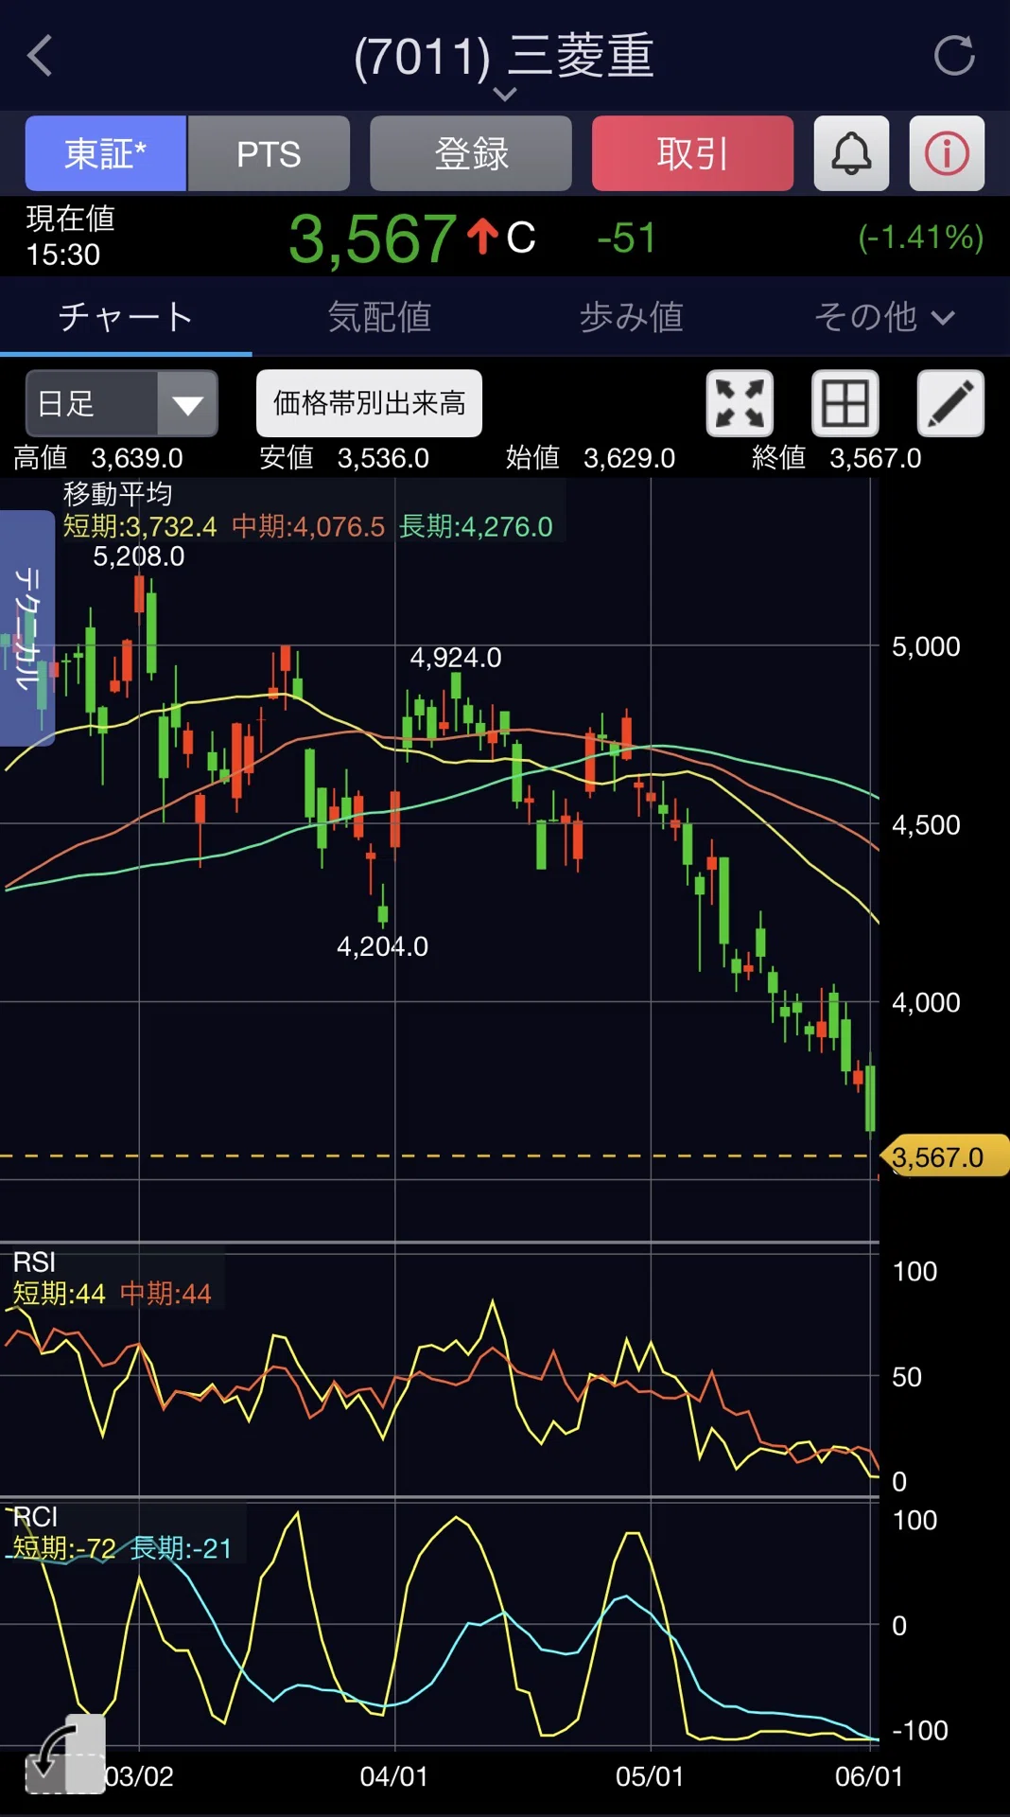Tap the -51 price change value
Viewport: 1010px width, 1817px height.
[626, 238]
